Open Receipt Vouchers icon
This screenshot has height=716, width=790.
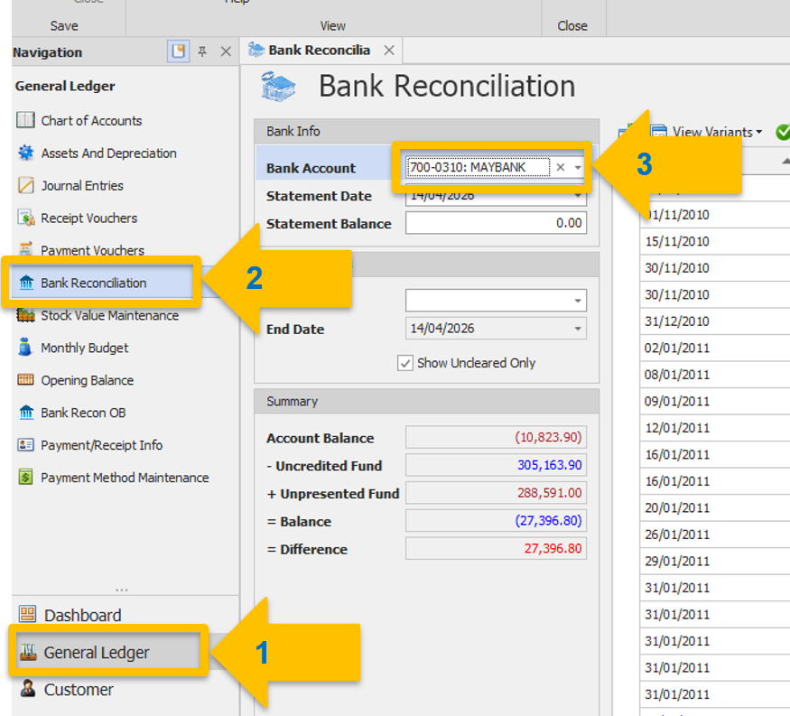pos(25,218)
